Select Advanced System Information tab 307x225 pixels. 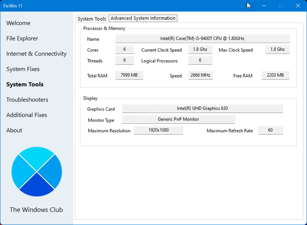point(143,18)
